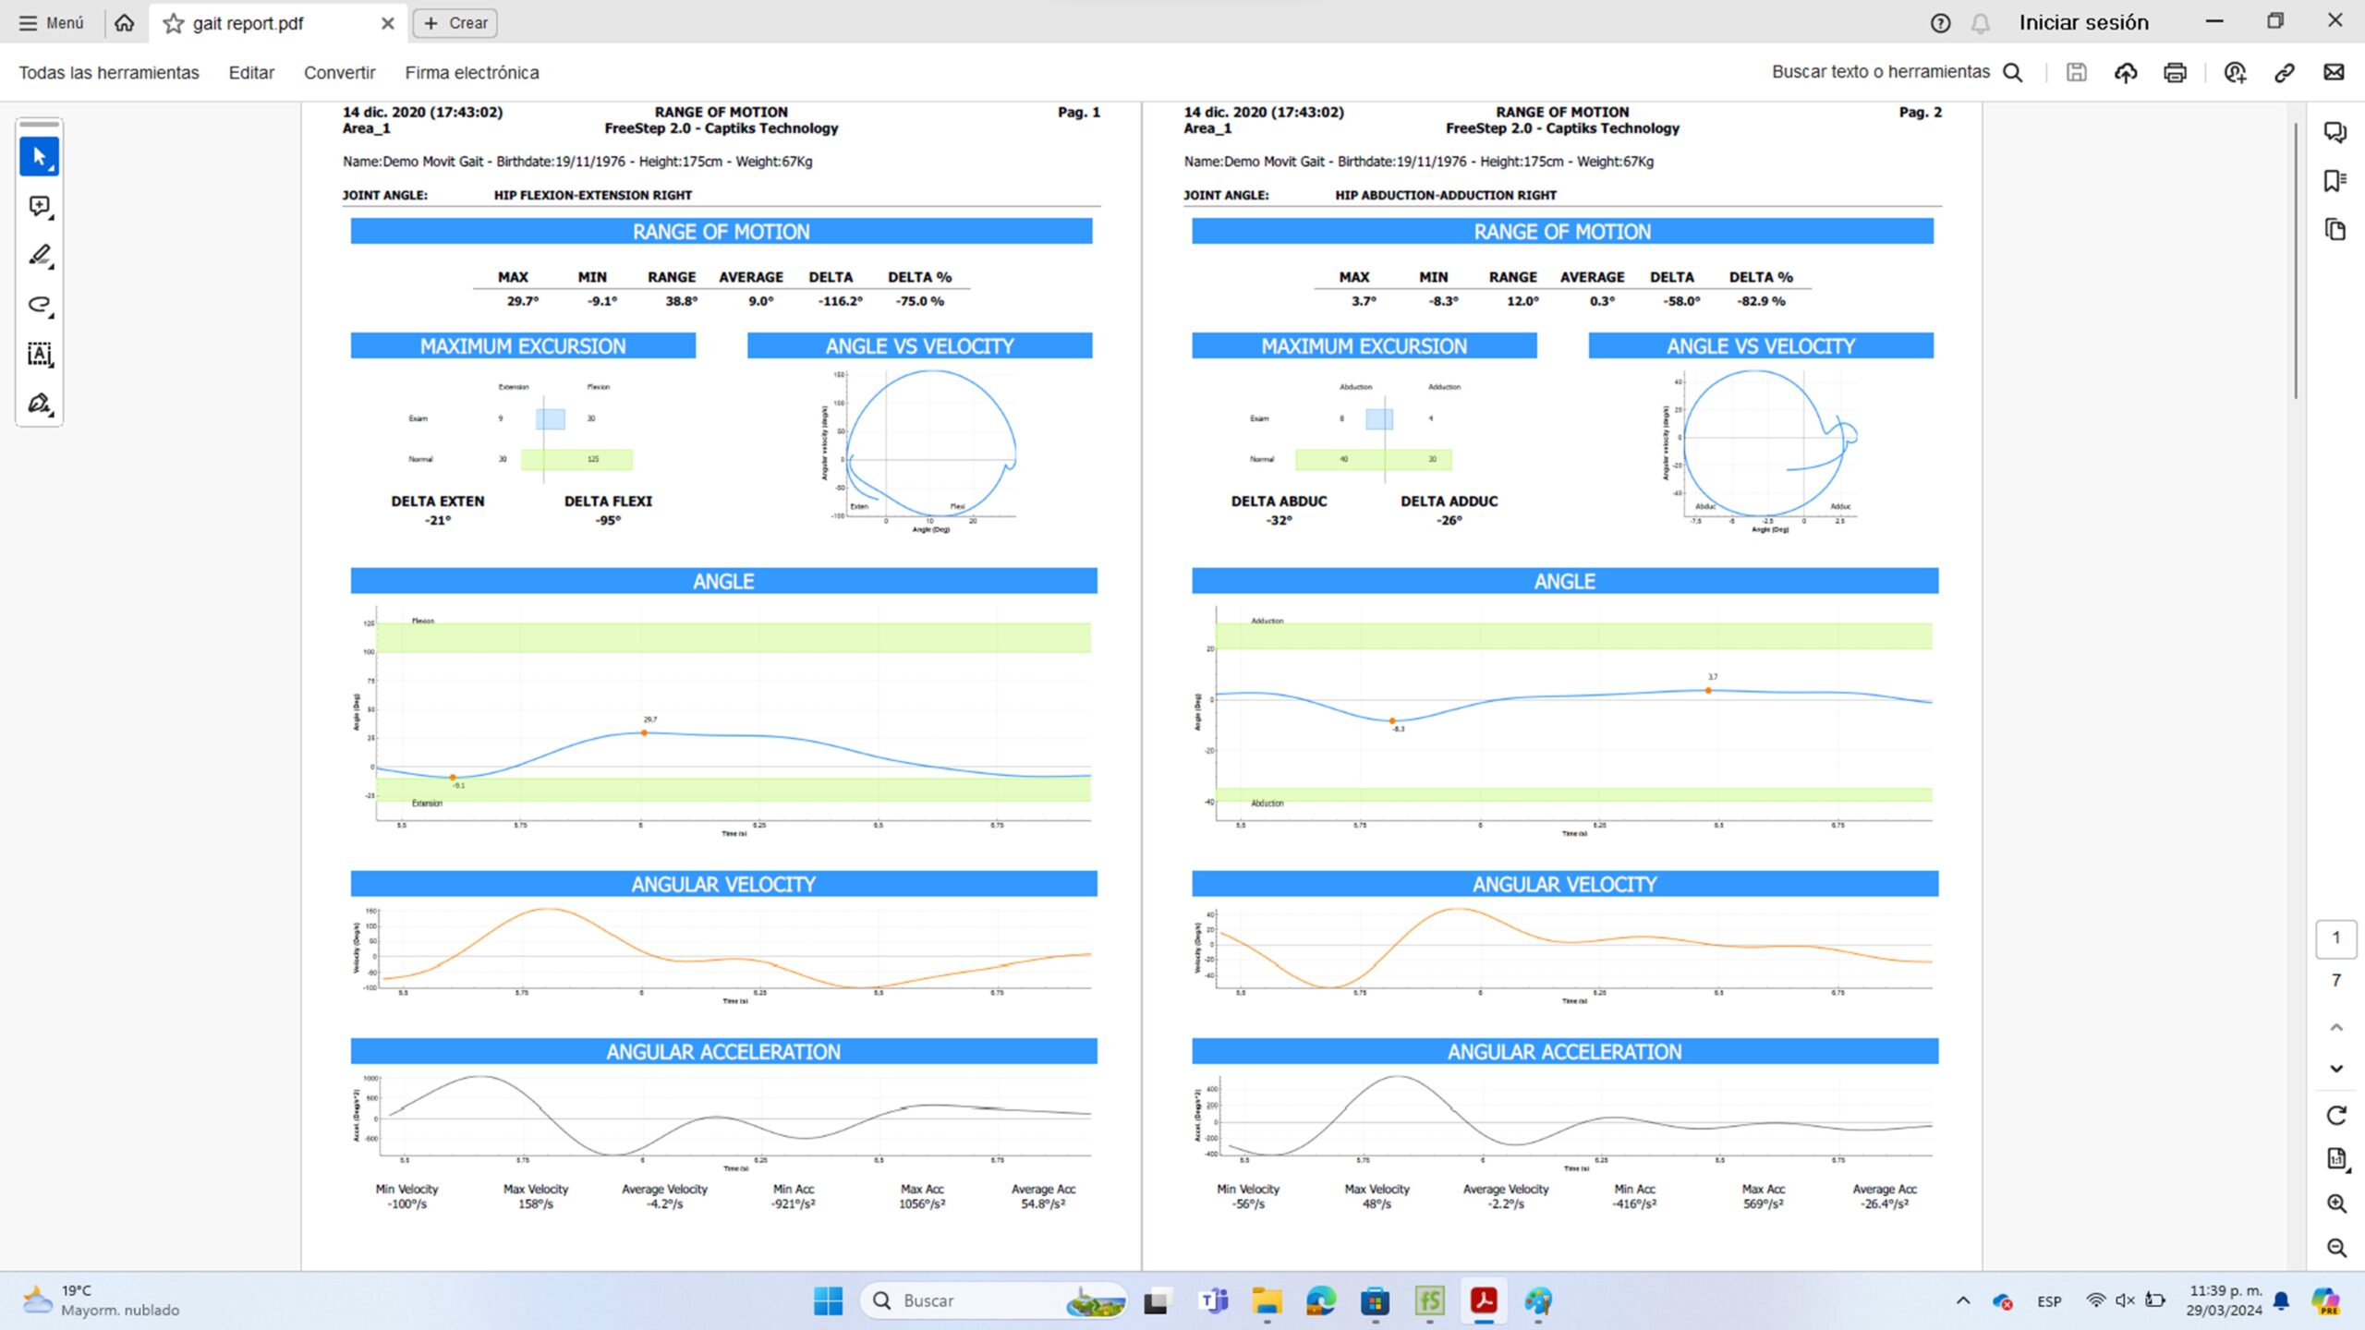This screenshot has height=1330, width=2365.
Task: Click the vertical document scrollbar
Action: pyautogui.click(x=2295, y=260)
